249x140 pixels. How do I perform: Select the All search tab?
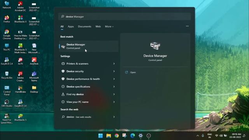click(x=62, y=26)
